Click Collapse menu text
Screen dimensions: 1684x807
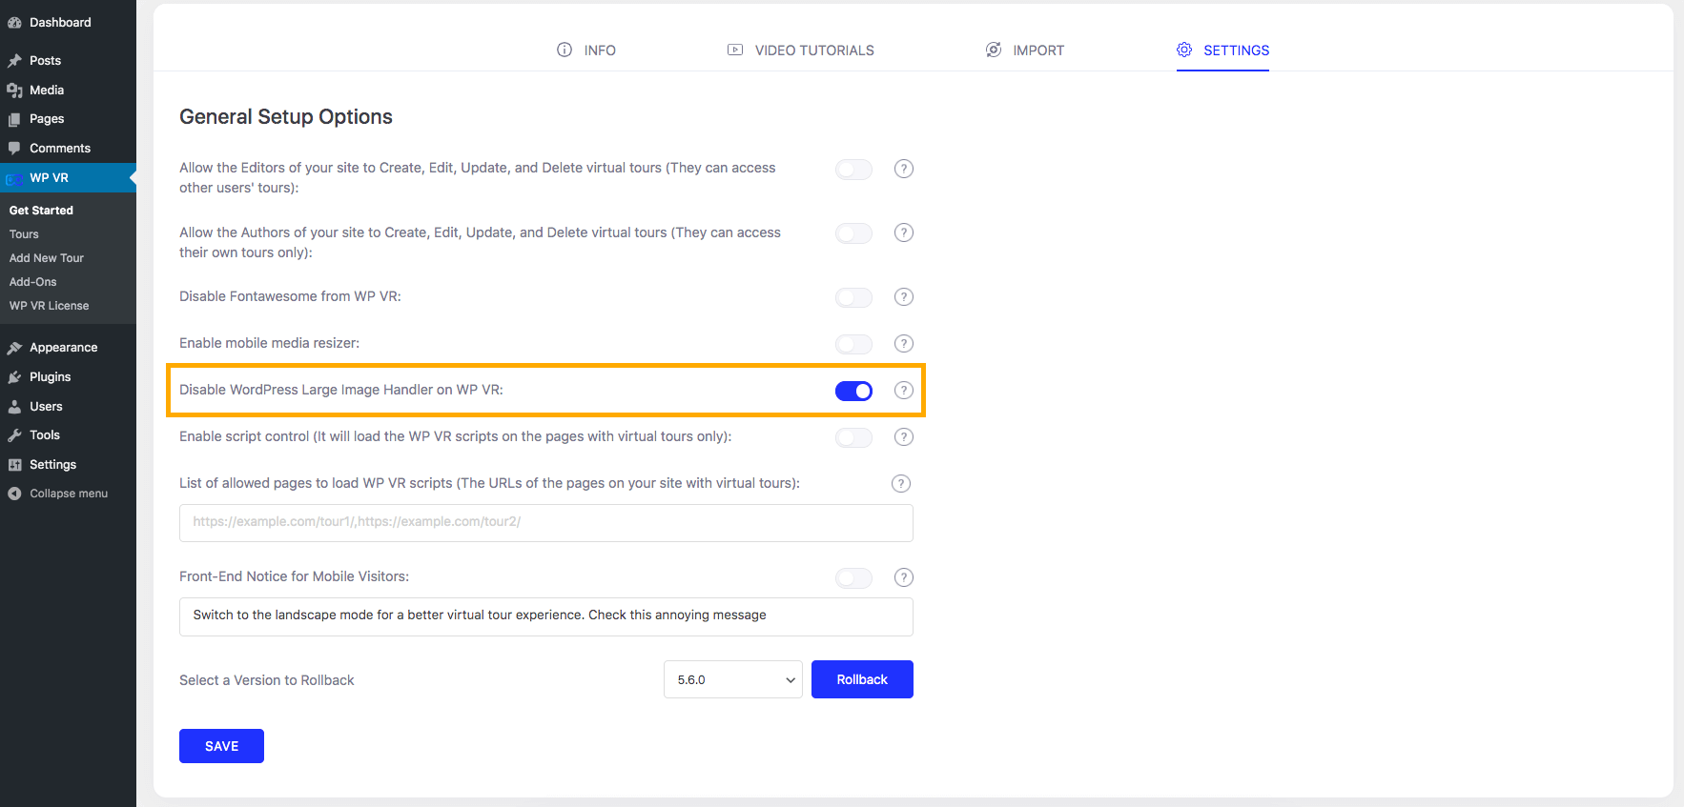pos(69,494)
